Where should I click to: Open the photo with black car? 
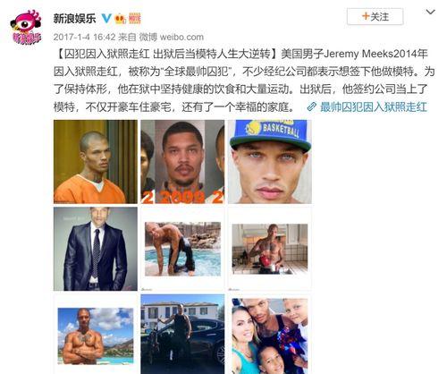click(182, 335)
